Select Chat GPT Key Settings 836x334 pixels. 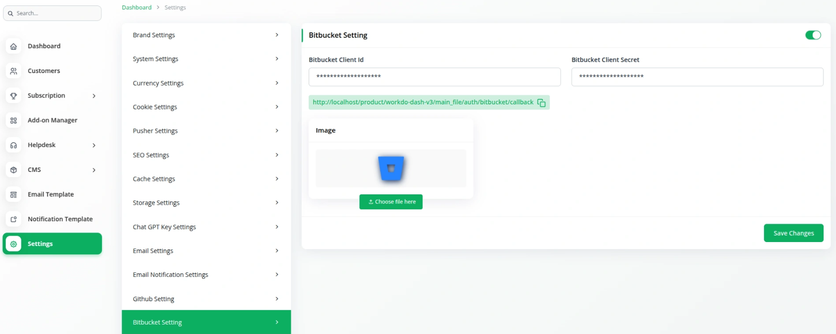point(206,227)
